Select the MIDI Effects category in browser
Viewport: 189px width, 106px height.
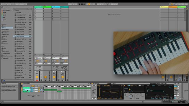pos(6,33)
